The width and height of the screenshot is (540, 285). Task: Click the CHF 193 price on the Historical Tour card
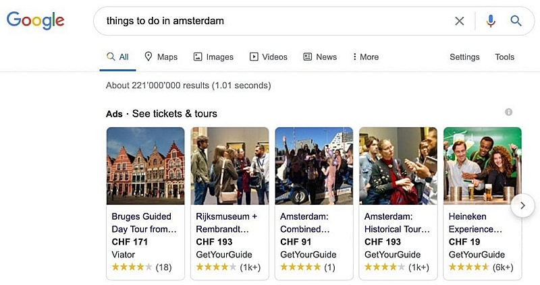(x=383, y=242)
